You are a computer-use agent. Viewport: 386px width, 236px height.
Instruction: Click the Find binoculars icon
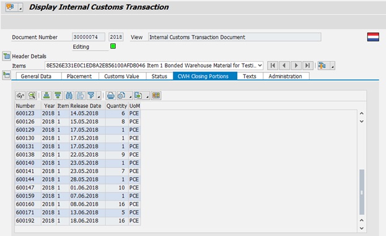(69, 95)
